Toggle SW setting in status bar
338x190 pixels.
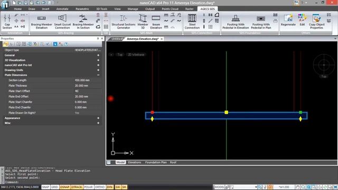(x=118, y=187)
